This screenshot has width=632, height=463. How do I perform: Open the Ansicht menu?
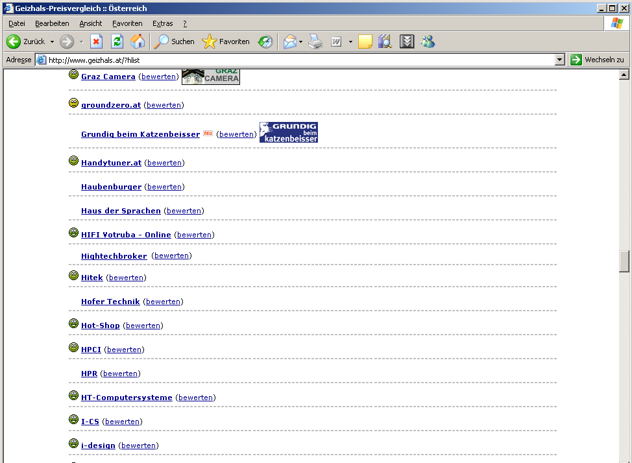click(x=91, y=23)
